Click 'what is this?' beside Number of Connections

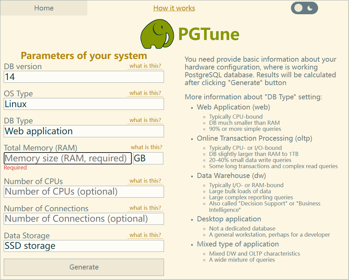pyautogui.click(x=145, y=208)
